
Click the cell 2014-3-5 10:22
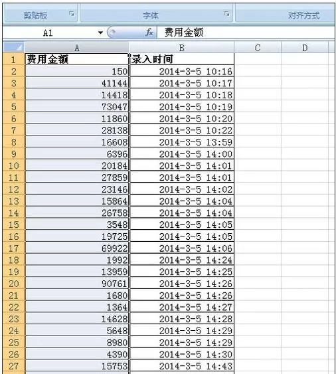click(x=182, y=130)
